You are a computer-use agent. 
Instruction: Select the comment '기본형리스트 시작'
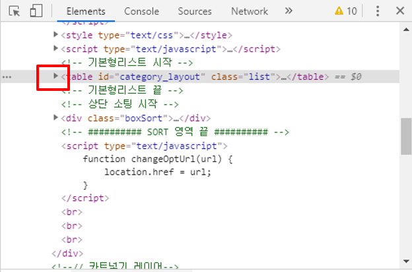tap(127, 63)
